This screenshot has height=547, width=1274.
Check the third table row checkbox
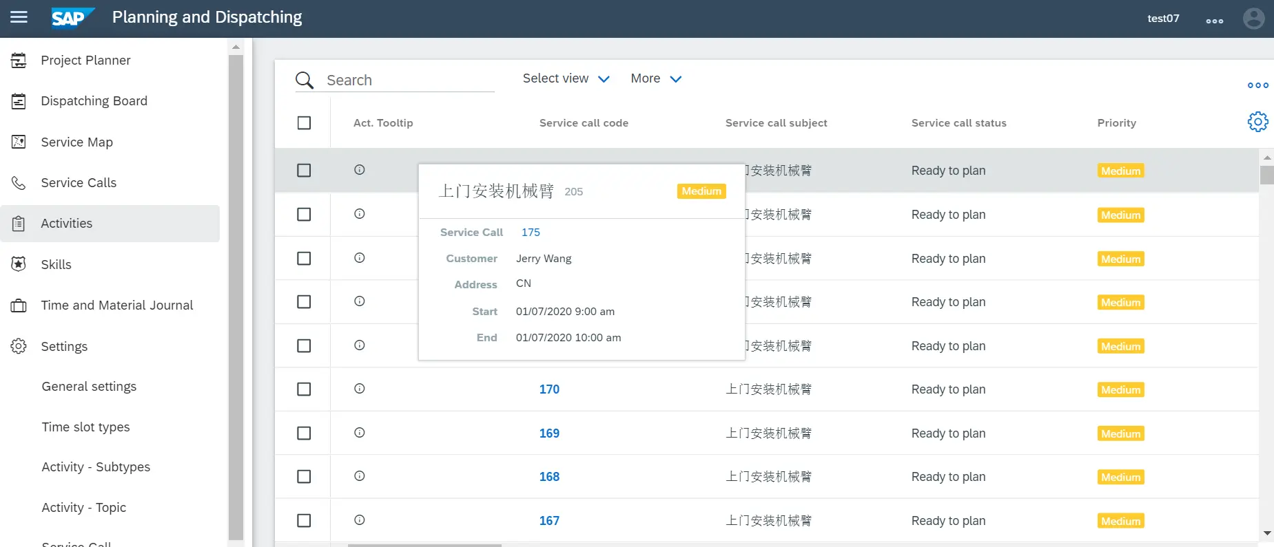click(304, 259)
